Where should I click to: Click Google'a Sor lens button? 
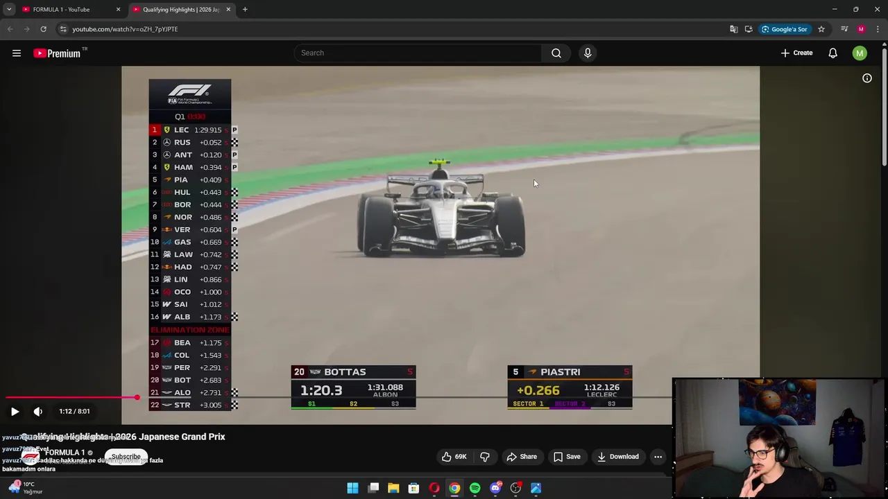785,29
